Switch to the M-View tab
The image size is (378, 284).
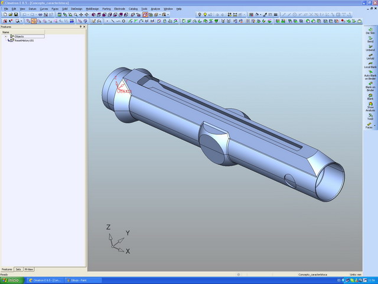(29, 269)
